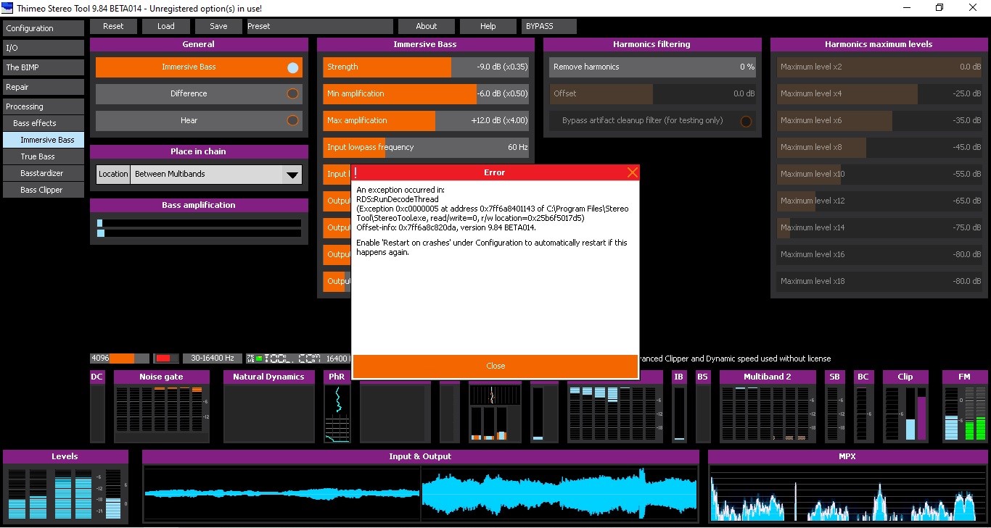Click the Load button
This screenshot has width=991, height=528.
pyautogui.click(x=166, y=26)
